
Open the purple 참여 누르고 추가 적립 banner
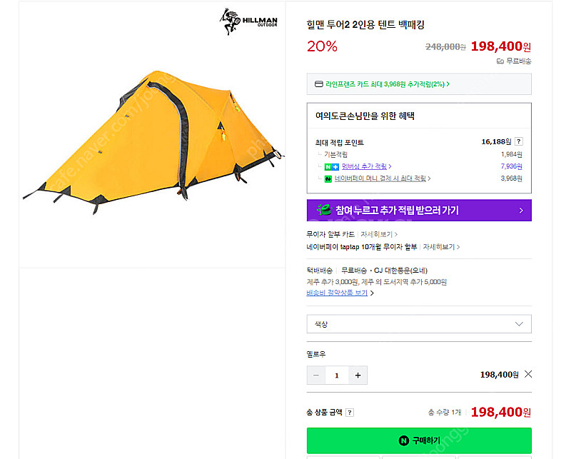click(x=419, y=210)
